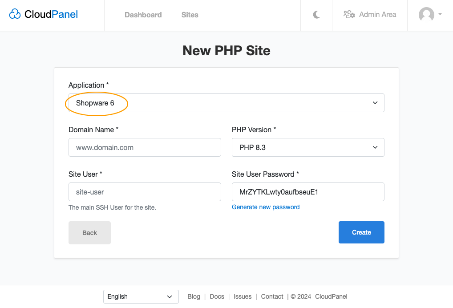This screenshot has width=453, height=308.
Task: Click the CloudPanel cloud logo icon
Action: 15,14
